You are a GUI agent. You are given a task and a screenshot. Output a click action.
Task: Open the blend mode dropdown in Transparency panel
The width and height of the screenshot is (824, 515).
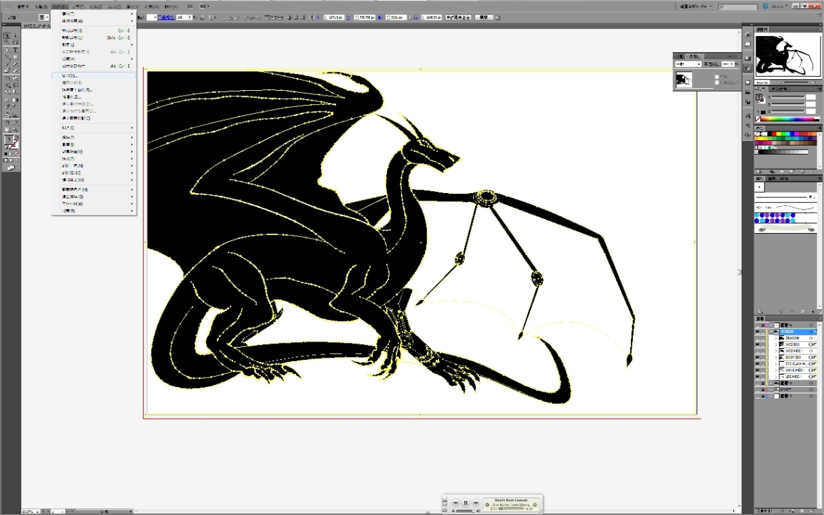(x=688, y=64)
